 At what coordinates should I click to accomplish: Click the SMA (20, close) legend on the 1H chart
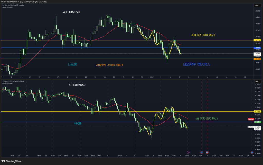[x=7, y=83]
